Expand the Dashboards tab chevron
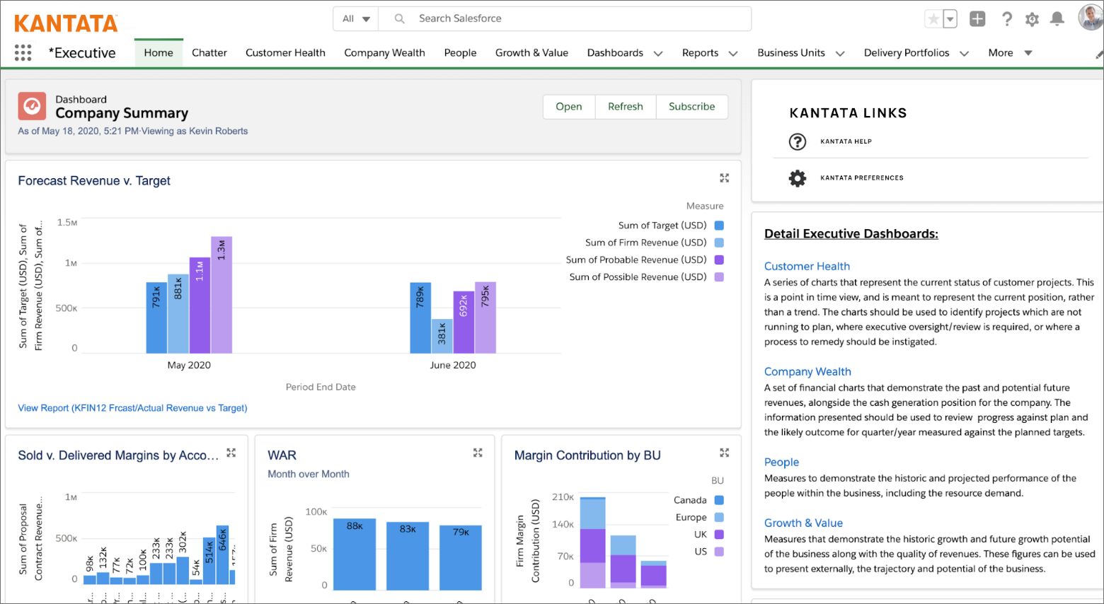Viewport: 1104px width, 604px height. 658,53
